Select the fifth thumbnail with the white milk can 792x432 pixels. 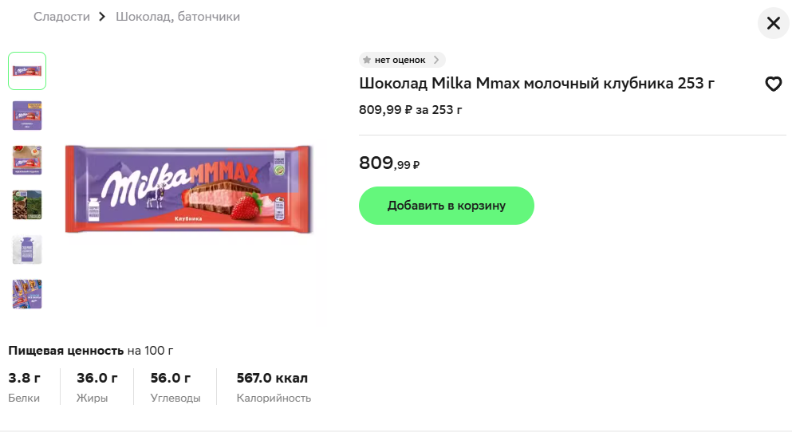(x=27, y=249)
